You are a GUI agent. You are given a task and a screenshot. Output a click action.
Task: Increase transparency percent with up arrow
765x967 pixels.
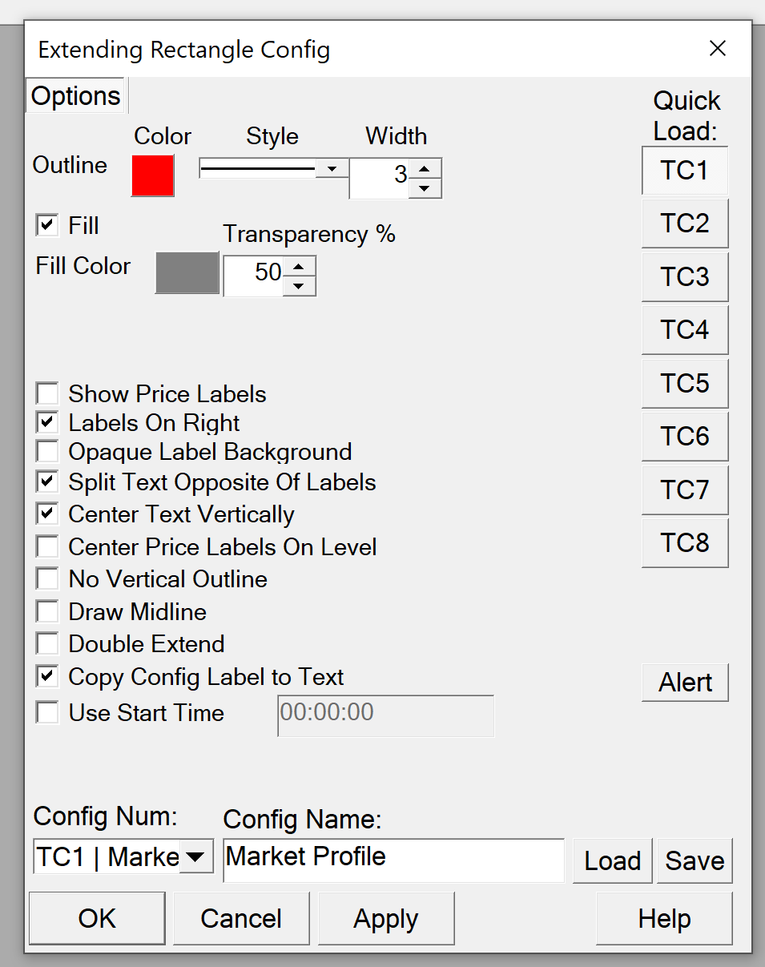(299, 267)
